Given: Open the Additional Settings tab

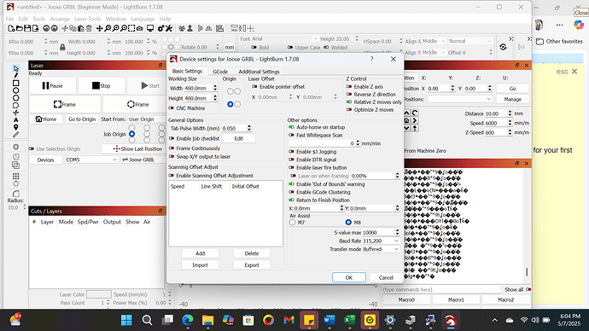Looking at the screenshot, I should click(x=259, y=72).
